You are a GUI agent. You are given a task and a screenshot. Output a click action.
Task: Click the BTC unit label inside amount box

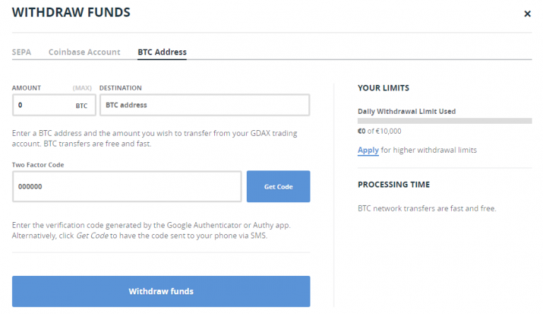click(81, 105)
